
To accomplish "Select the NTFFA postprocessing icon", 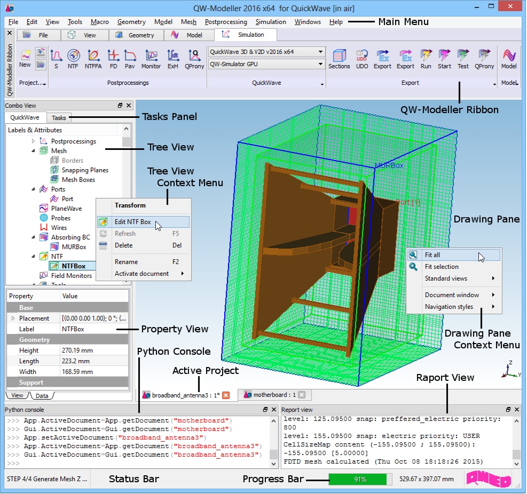I will (93, 59).
